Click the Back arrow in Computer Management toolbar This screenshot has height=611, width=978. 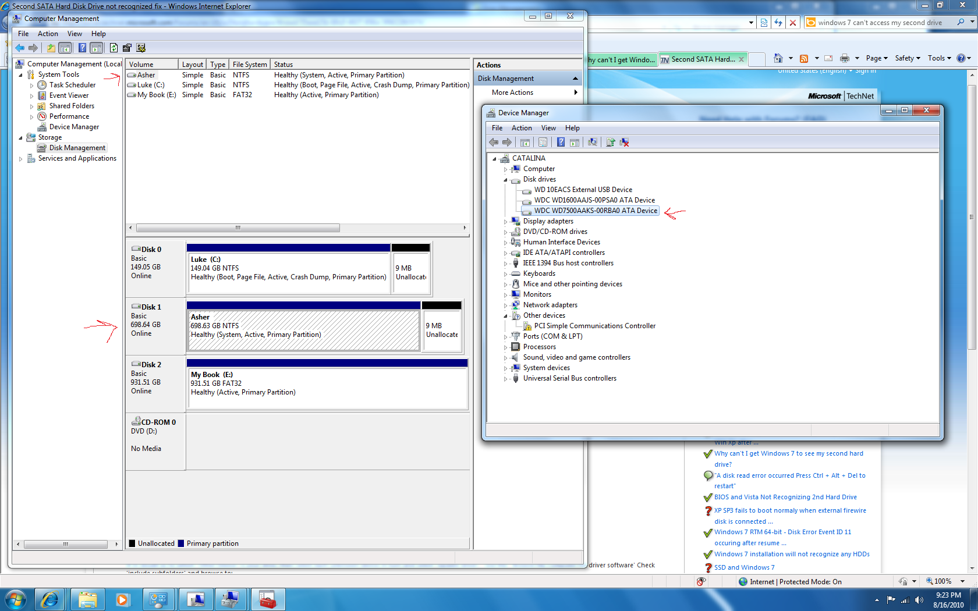20,48
